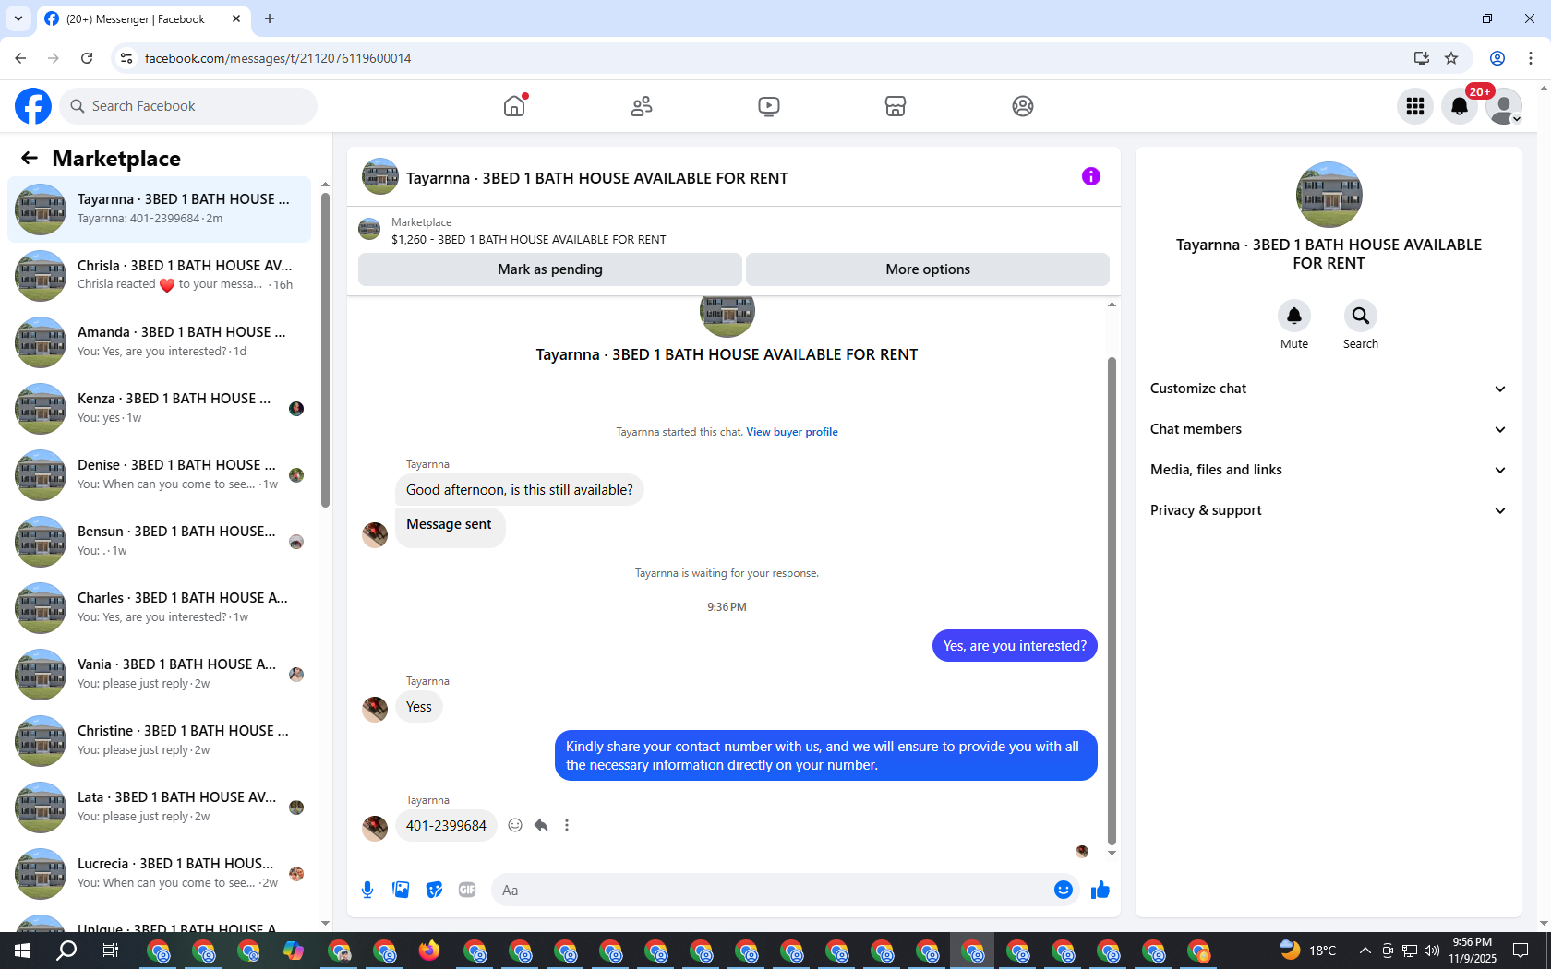Click the Search Facebook field

pyautogui.click(x=188, y=106)
